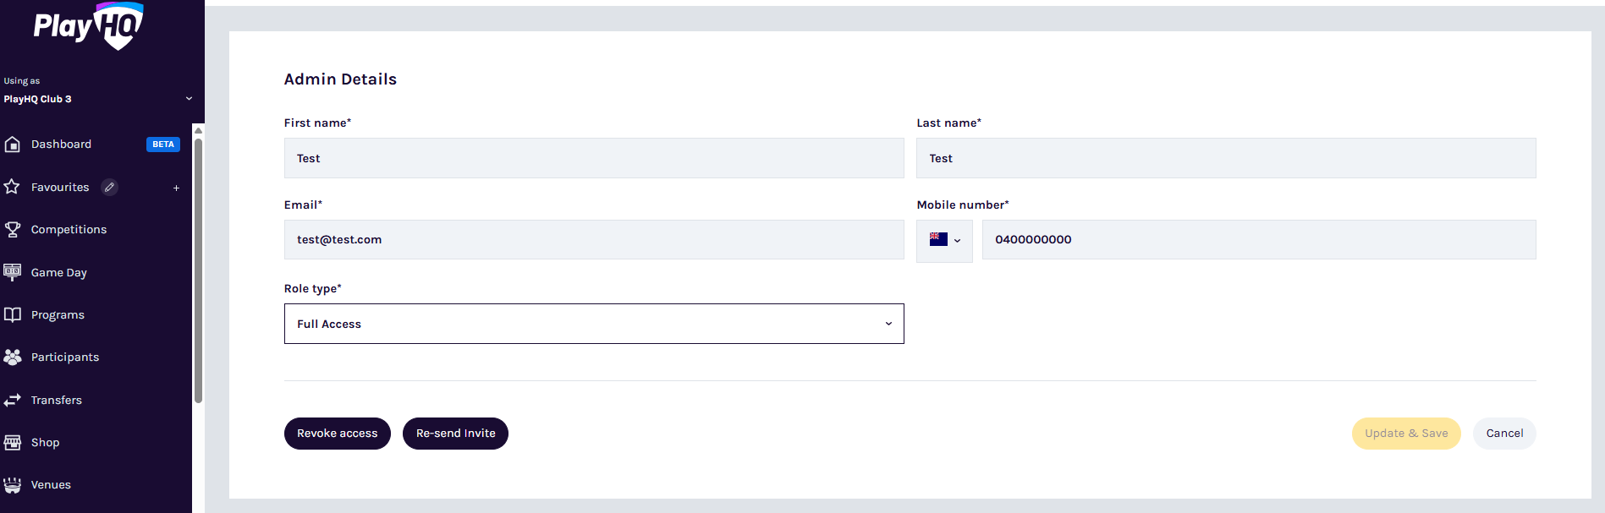Viewport: 1605px width, 513px height.
Task: Go to Venues in the sidebar
Action: 51,485
